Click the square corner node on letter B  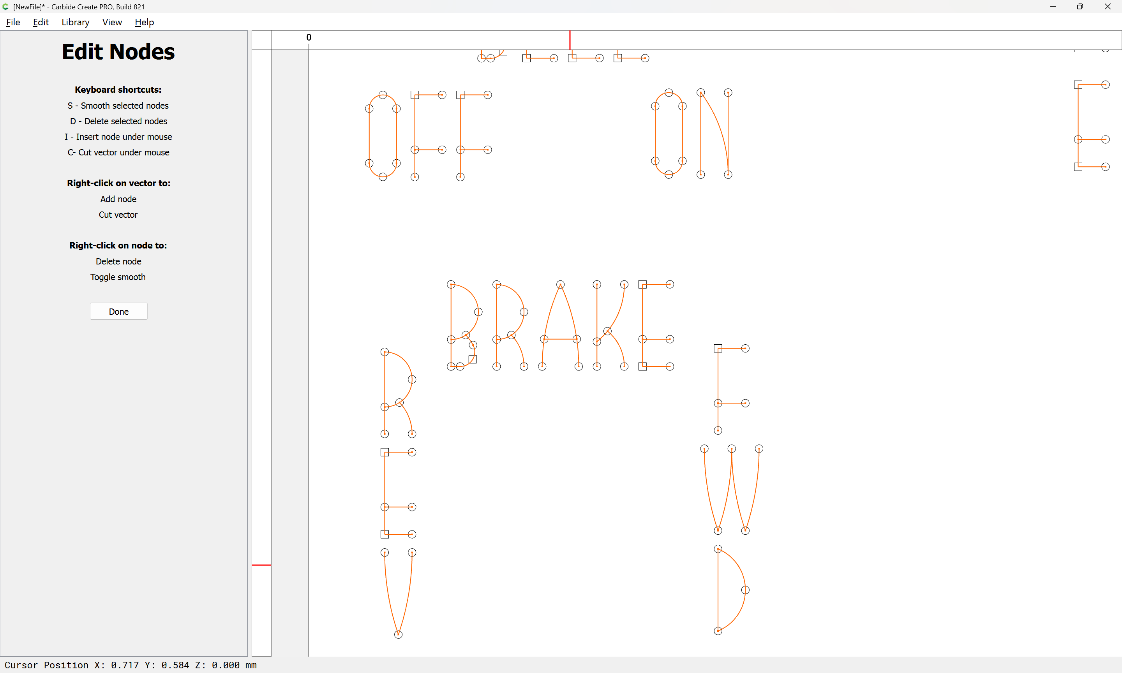tap(473, 359)
